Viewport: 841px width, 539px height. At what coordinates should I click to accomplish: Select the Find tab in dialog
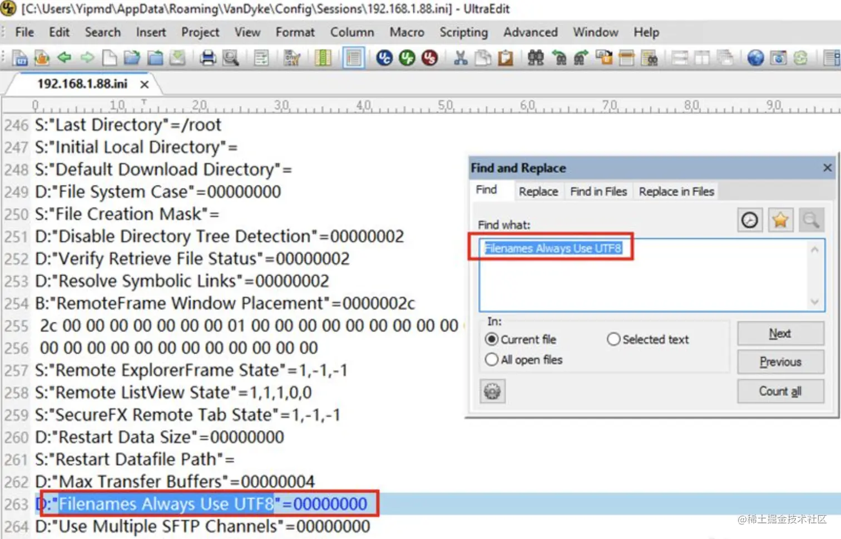point(486,189)
